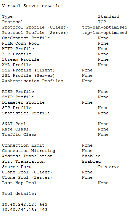This screenshot has width=134, height=217.
Task: Select the Standard type value
Action: coord(109,16)
